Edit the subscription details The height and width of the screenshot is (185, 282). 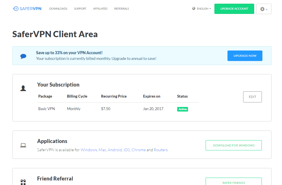click(x=252, y=97)
